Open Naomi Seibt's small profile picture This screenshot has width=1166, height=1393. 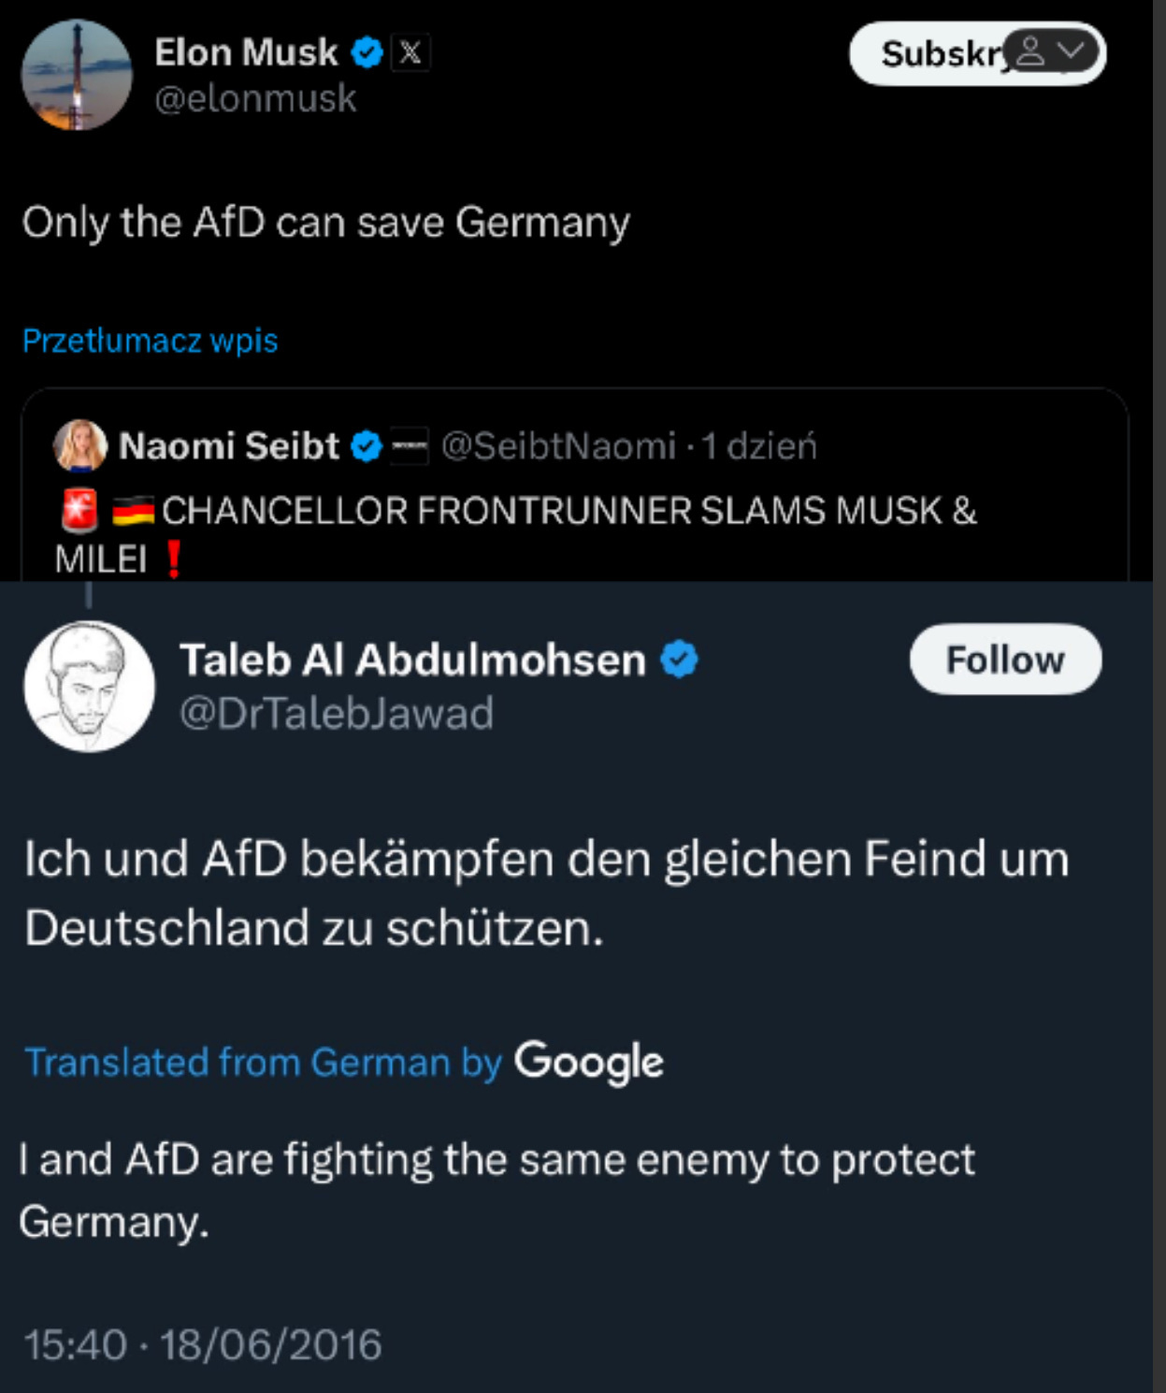pos(80,445)
